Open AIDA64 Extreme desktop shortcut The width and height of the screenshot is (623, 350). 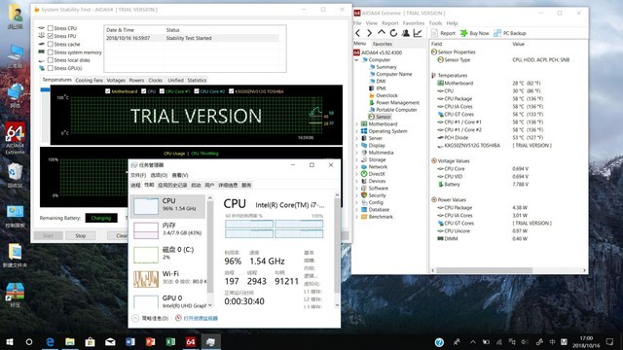click(x=16, y=138)
